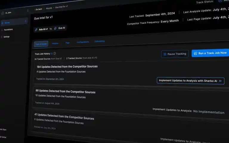This screenshot has width=229, height=143.
Task: Click the Track Job History heading
Action: click(42, 54)
